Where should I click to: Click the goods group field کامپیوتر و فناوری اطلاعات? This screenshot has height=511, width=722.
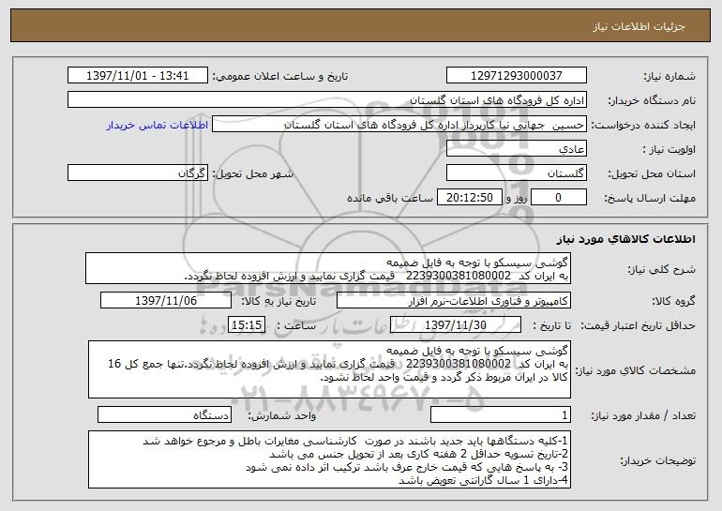454,301
